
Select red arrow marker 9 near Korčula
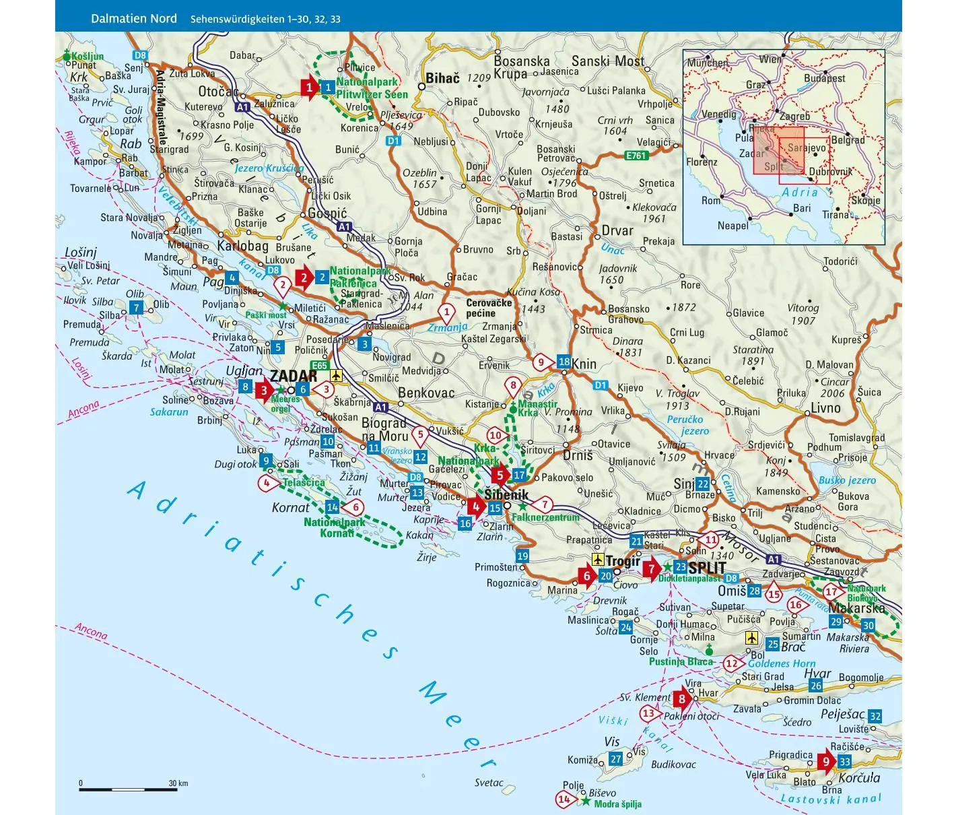(x=827, y=762)
